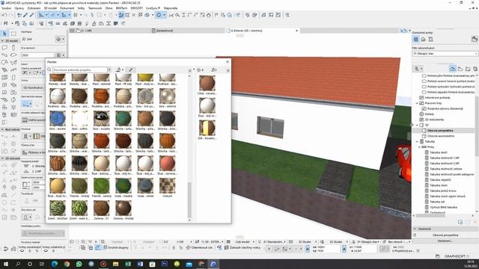Click the syringe inject parameters icon

pyautogui.click(x=31, y=15)
